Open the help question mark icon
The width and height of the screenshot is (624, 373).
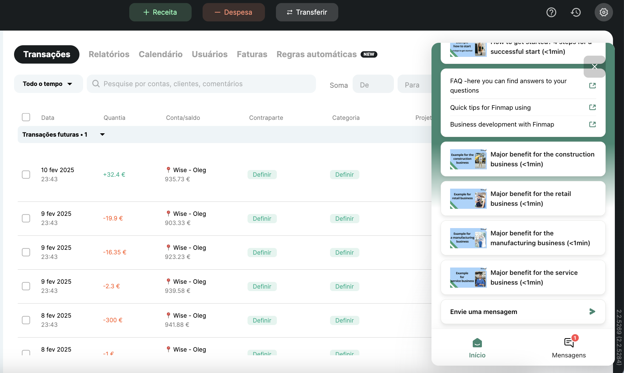[551, 12]
